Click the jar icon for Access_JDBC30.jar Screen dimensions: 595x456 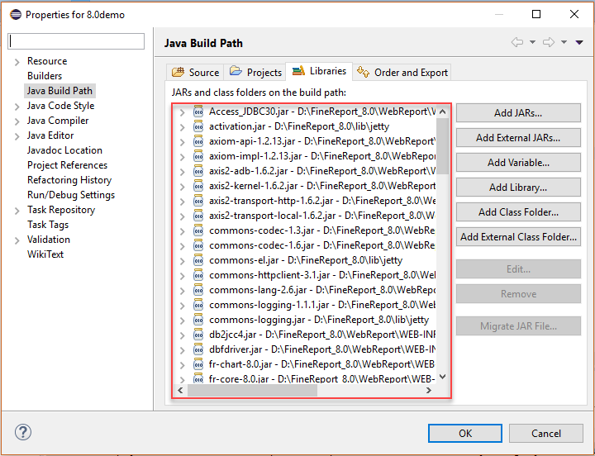click(x=198, y=112)
